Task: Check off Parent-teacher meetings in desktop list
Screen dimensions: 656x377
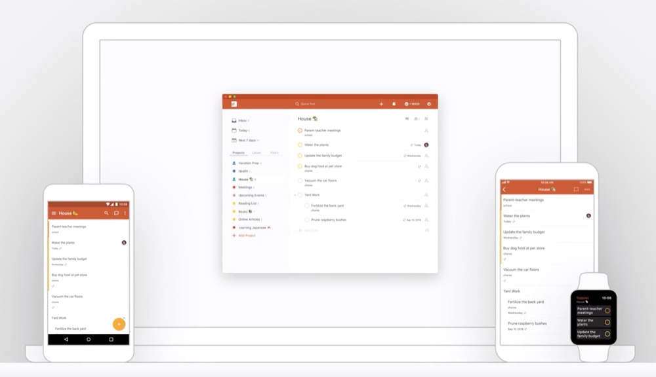Action: (x=300, y=131)
